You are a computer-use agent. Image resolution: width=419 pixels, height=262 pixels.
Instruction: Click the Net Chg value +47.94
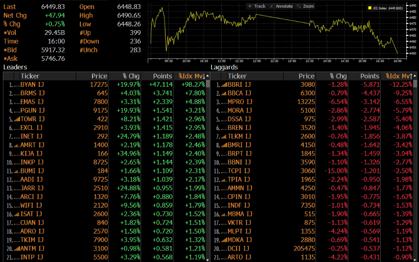55,15
